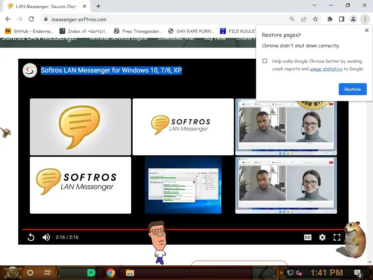
Task: Click the video progress bar
Action: click(x=183, y=230)
